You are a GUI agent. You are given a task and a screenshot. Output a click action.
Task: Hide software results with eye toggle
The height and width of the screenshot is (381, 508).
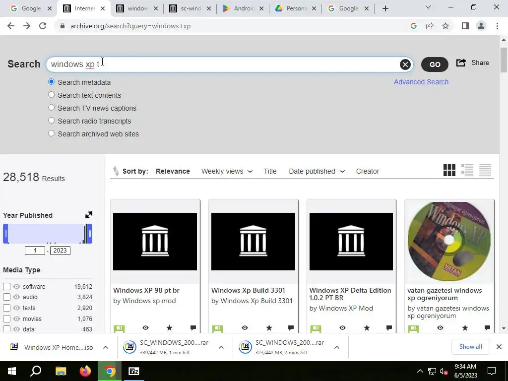pyautogui.click(x=16, y=286)
